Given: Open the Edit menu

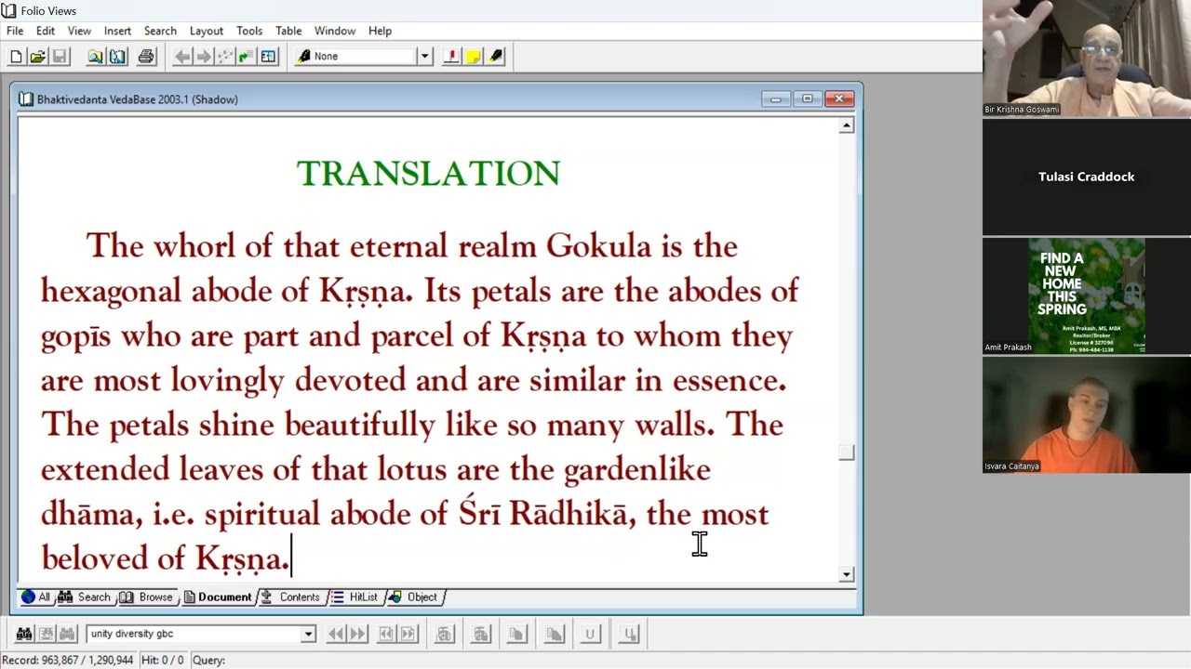Looking at the screenshot, I should click(x=46, y=31).
